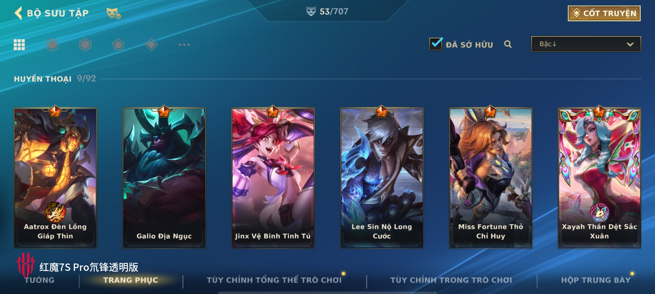655x294 pixels.
Task: Switch to the Tướng tab
Action: 40,280
